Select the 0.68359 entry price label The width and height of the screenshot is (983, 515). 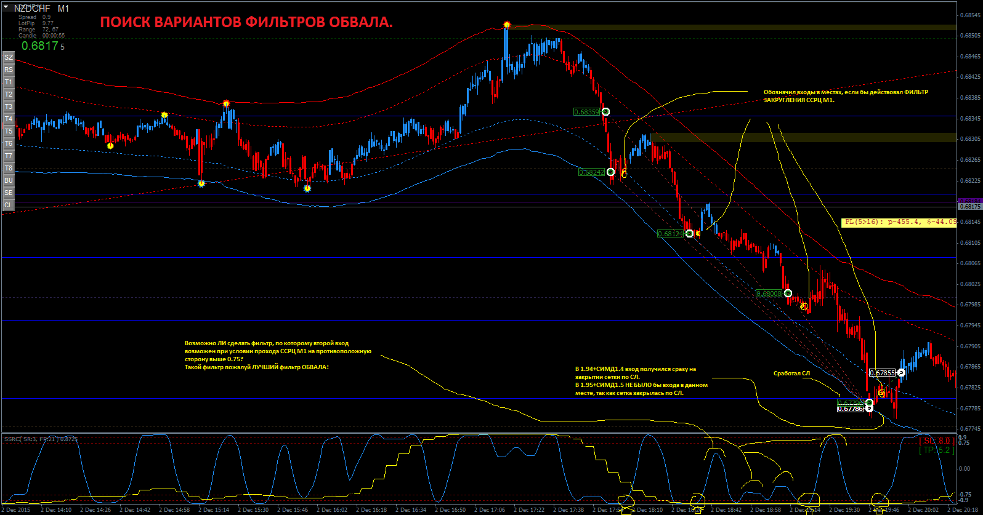pyautogui.click(x=586, y=112)
